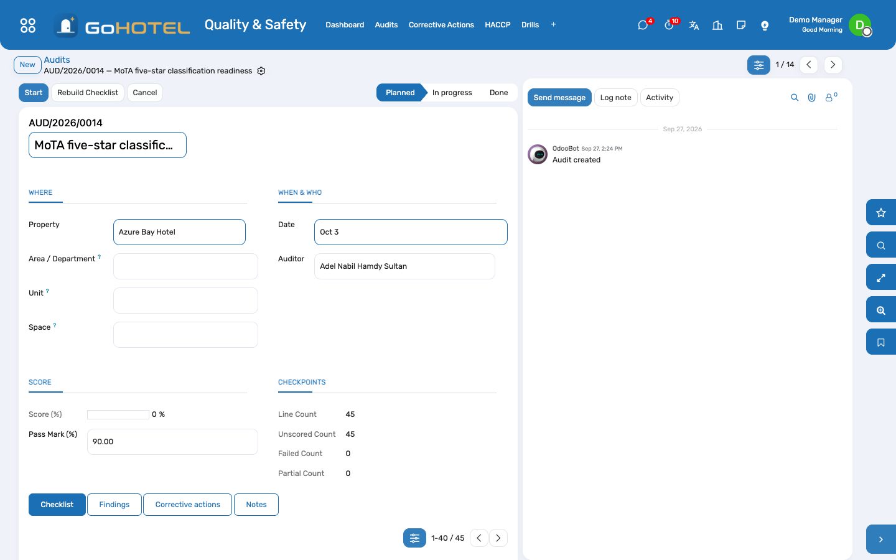The image size is (896, 560).
Task: Open the sticky note icon in header
Action: coord(741,25)
